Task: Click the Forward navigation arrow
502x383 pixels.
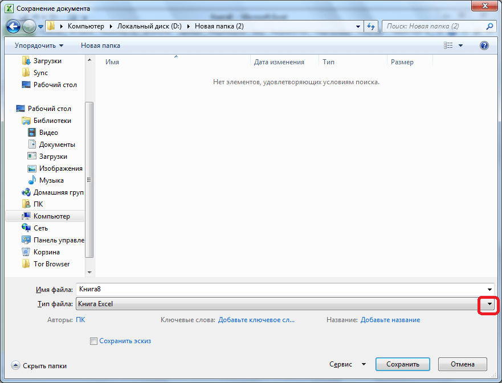Action: tap(29, 27)
